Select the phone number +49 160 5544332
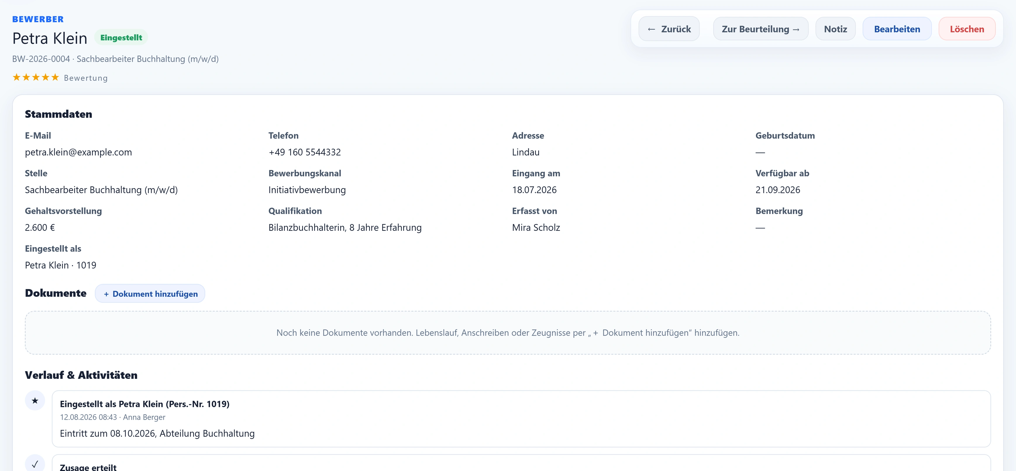 pyautogui.click(x=304, y=152)
